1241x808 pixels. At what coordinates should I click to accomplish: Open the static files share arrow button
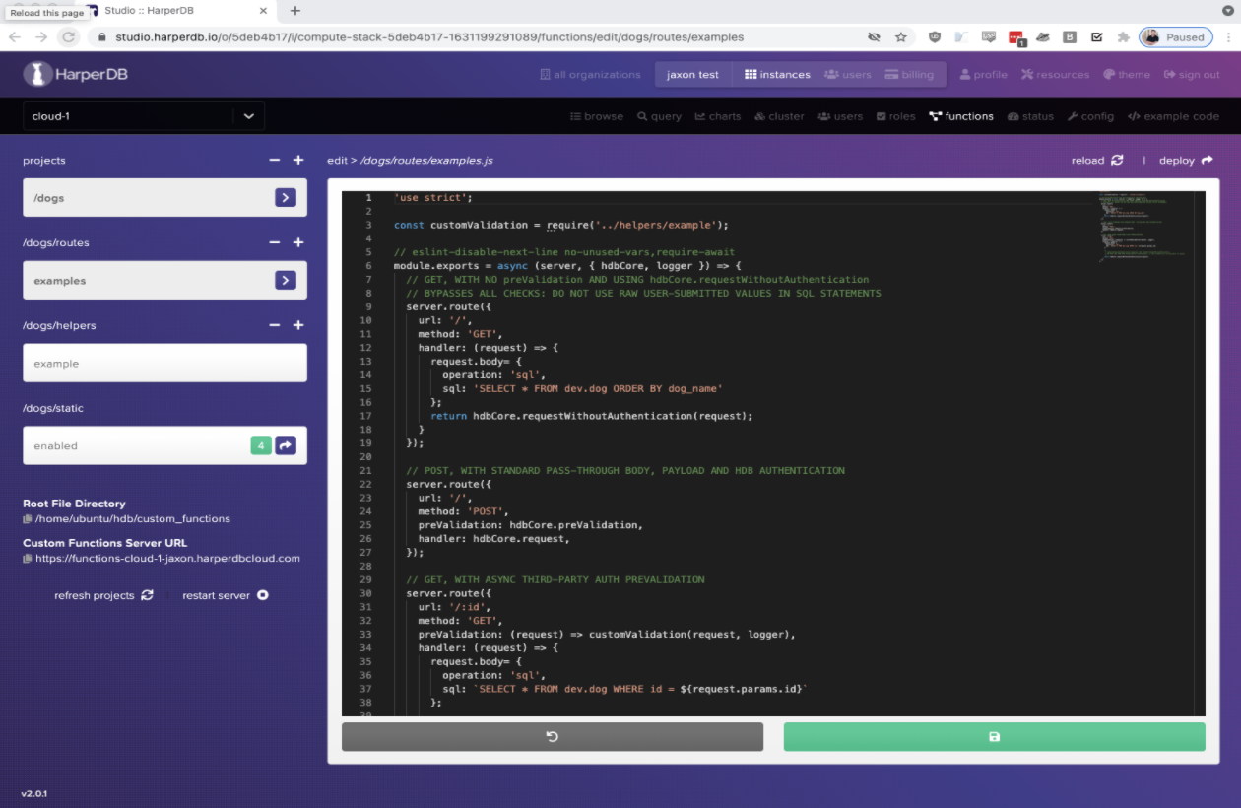pyautogui.click(x=286, y=445)
